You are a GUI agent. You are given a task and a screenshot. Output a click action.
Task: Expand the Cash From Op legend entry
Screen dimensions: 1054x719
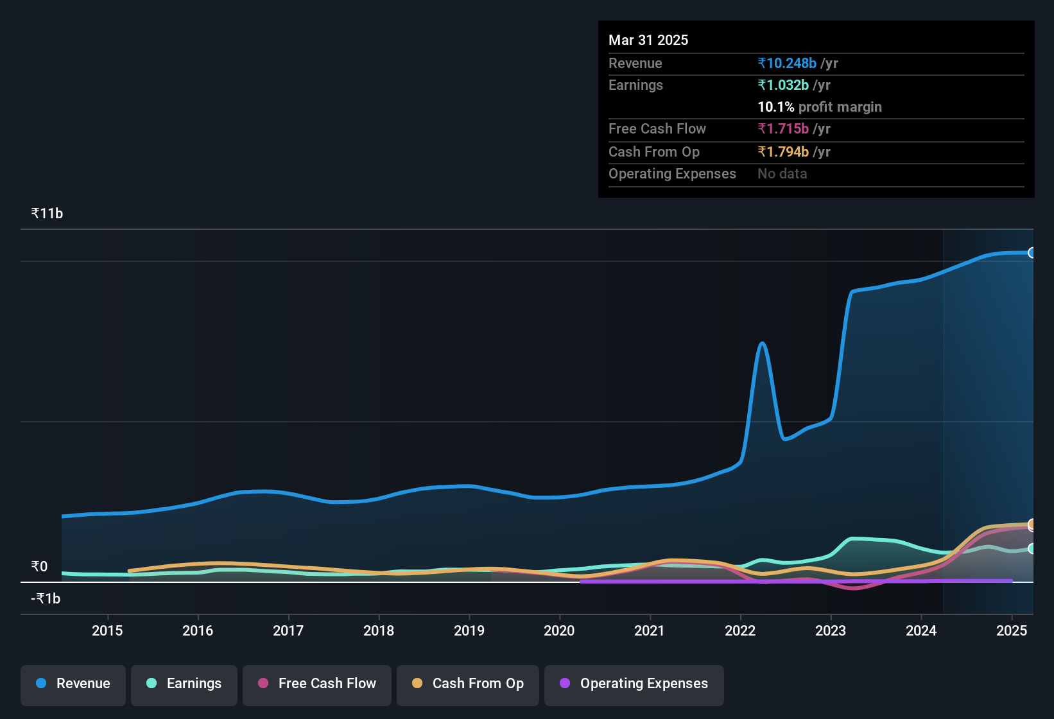[x=467, y=684]
